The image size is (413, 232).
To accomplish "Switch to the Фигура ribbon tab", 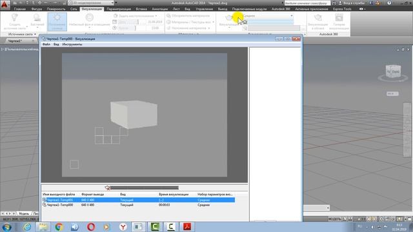I will [x=36, y=9].
